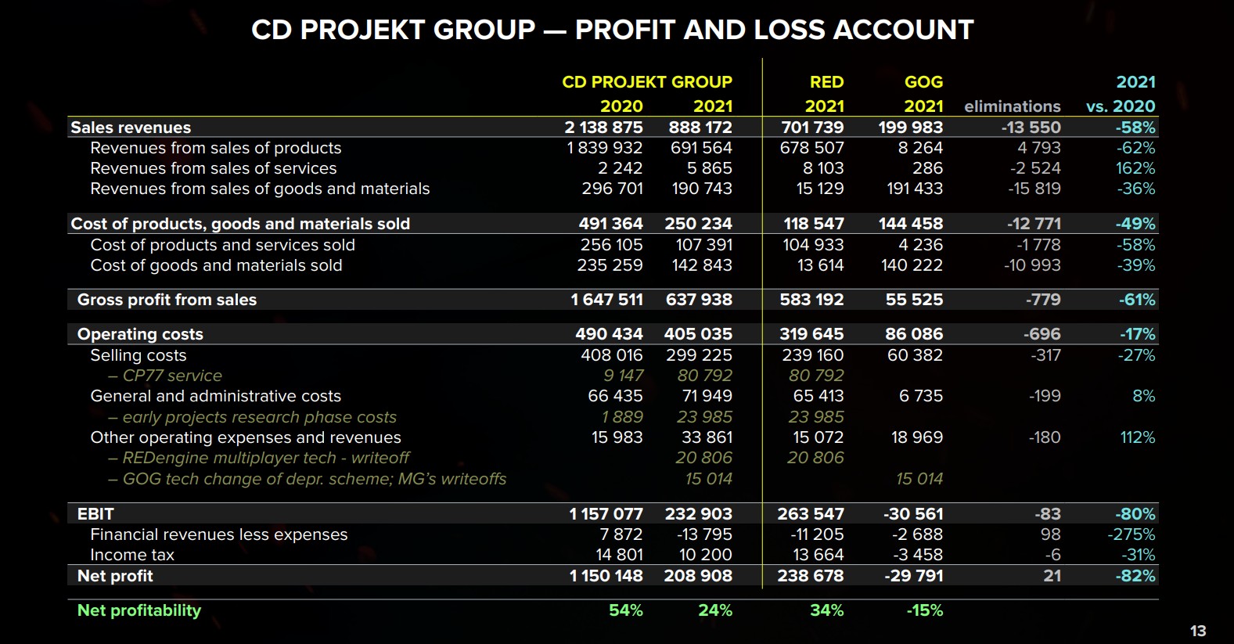Select the eliminations column header
Viewport: 1234px width, 644px height.
(x=1012, y=106)
